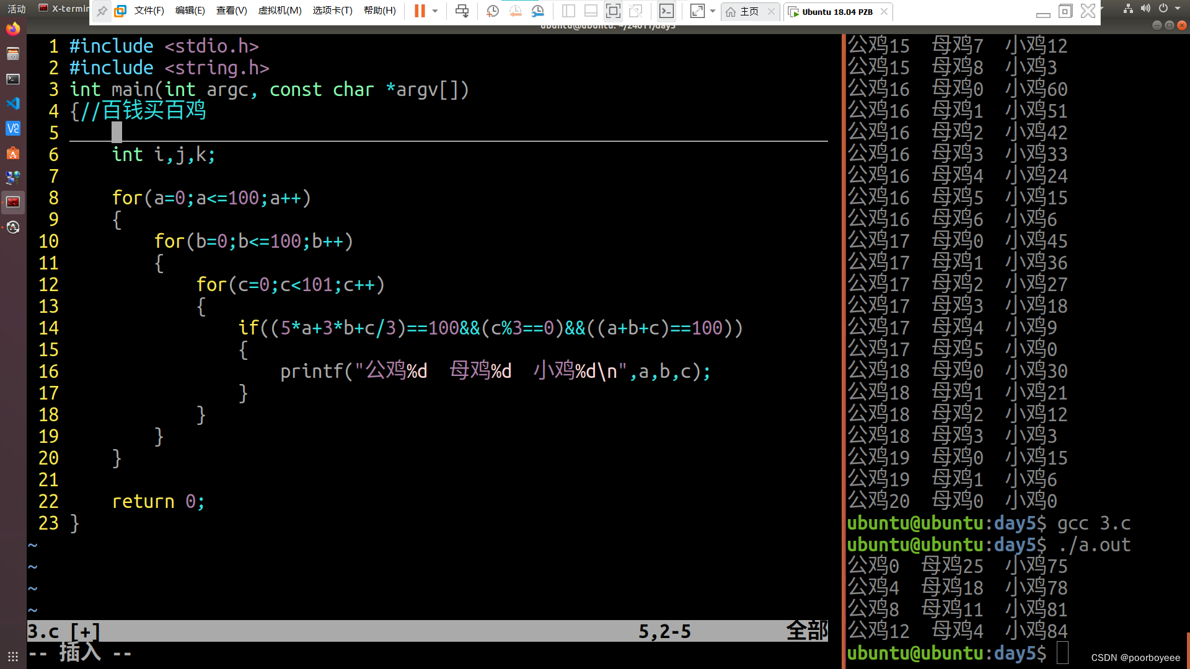Take a snapshot of the VM

(x=493, y=11)
